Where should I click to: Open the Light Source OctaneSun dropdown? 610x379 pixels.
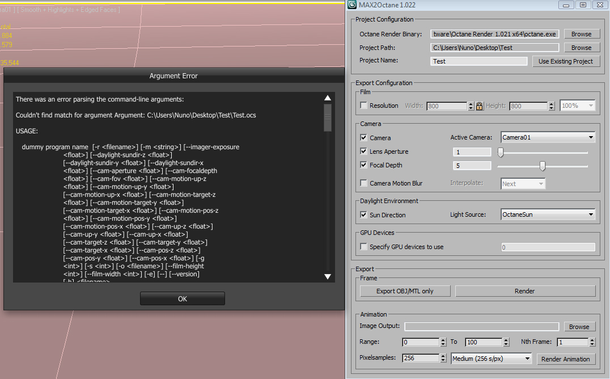(548, 214)
